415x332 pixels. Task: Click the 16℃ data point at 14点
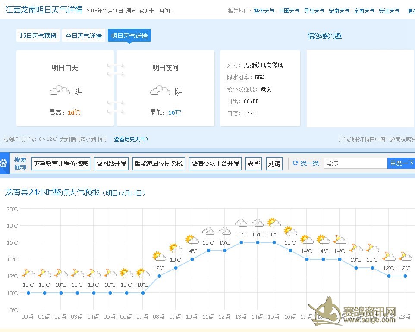pyautogui.click(x=258, y=242)
